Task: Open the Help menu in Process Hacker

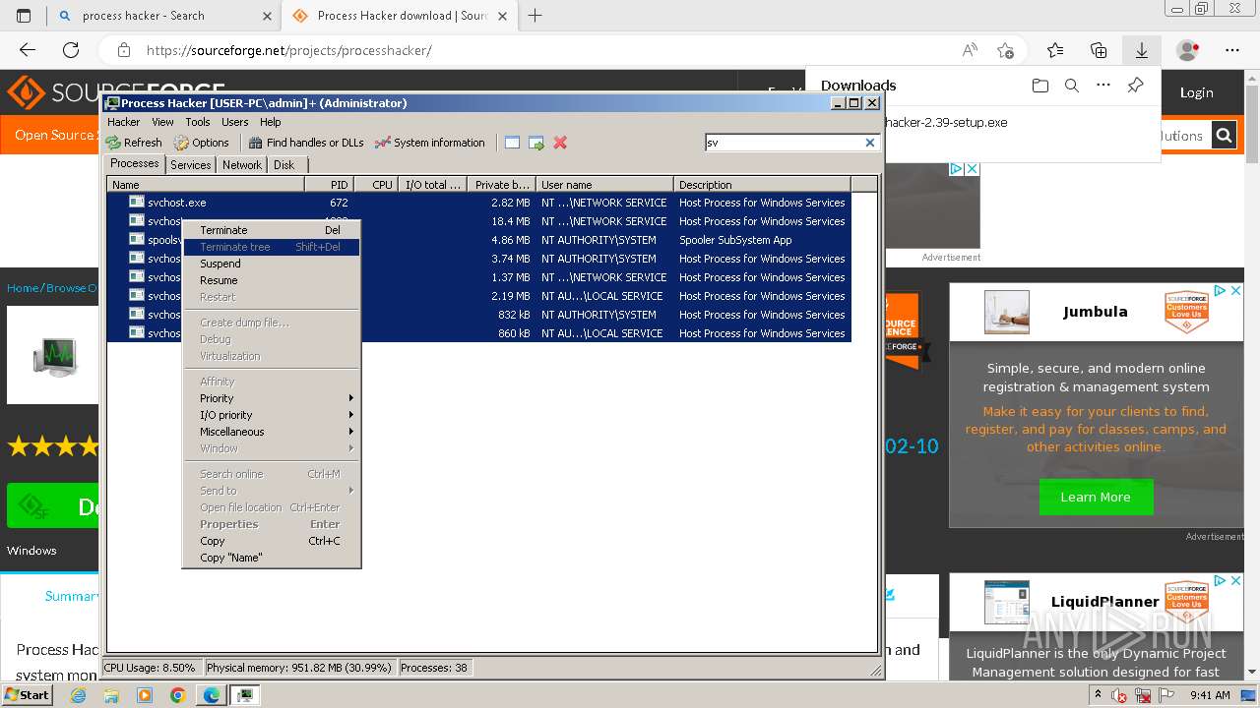Action: (x=271, y=122)
